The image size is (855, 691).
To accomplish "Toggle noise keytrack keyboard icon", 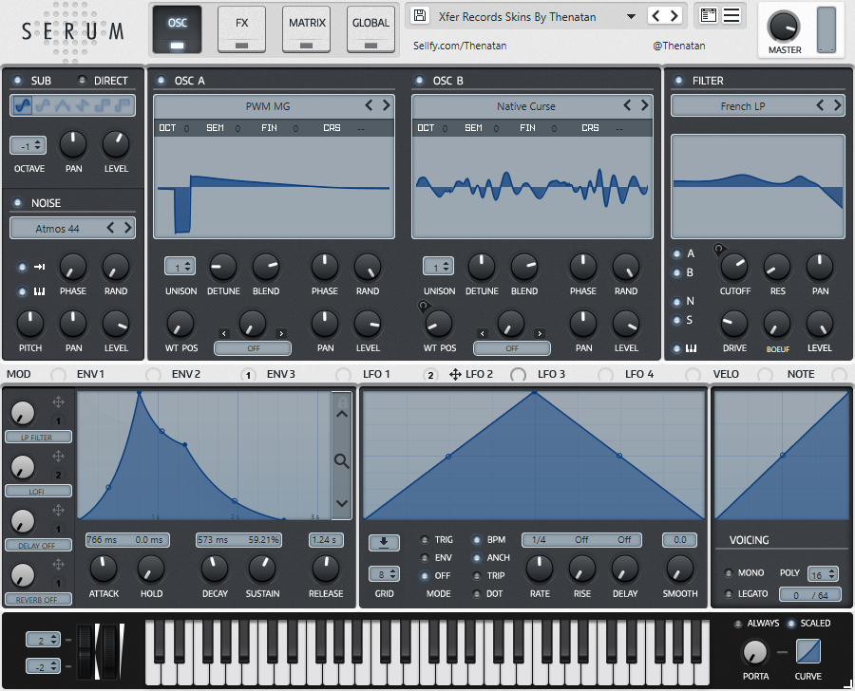I will pos(39,291).
